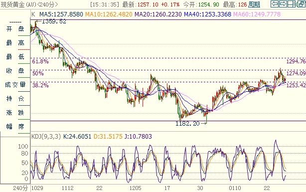
Task: Click the [15:31:35] timestamp
Action: (x=105, y=4)
